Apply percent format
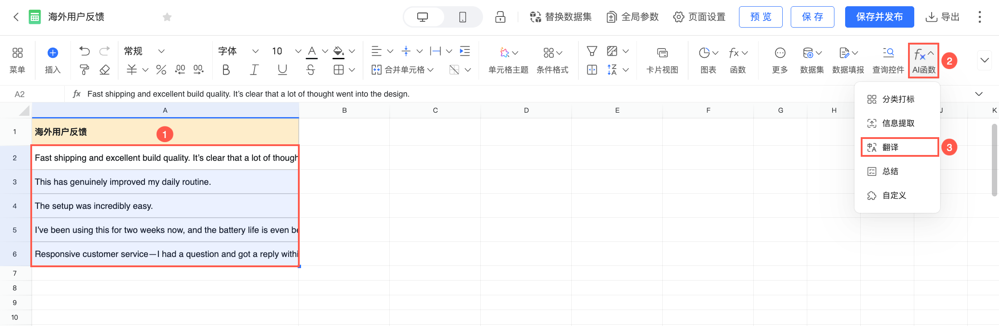The image size is (999, 326). [161, 69]
